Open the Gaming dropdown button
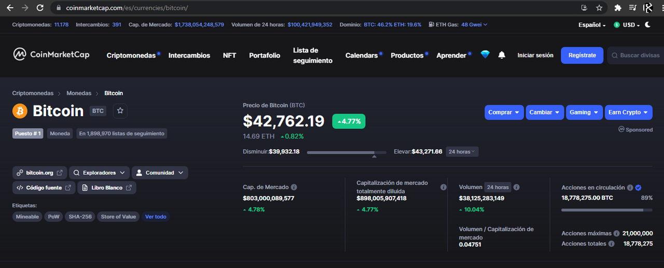Screen dimensions: 664x268 tap(584, 112)
